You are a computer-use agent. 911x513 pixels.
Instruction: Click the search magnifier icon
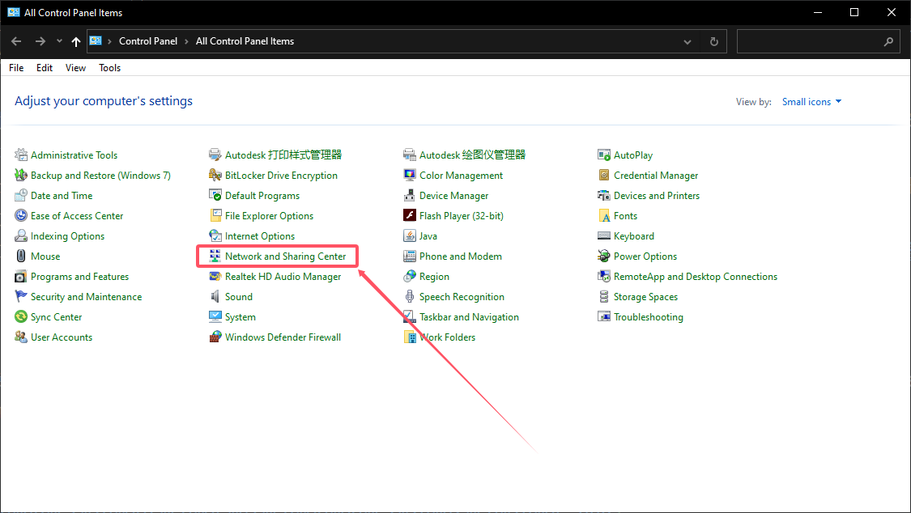coord(888,42)
